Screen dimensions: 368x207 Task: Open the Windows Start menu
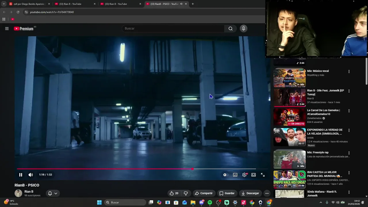[99, 202]
